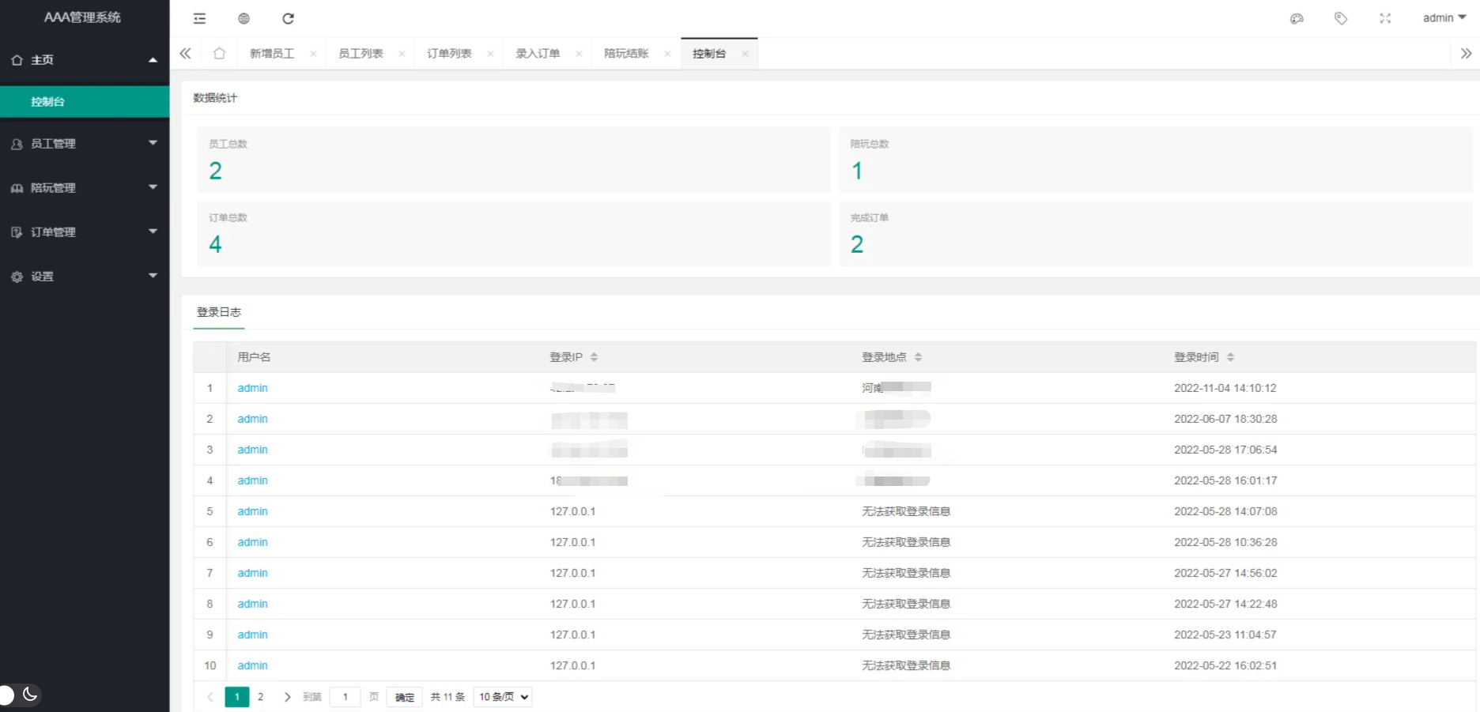Open the admin link in row 10
Viewport: 1480px width, 712px height.
click(x=252, y=665)
